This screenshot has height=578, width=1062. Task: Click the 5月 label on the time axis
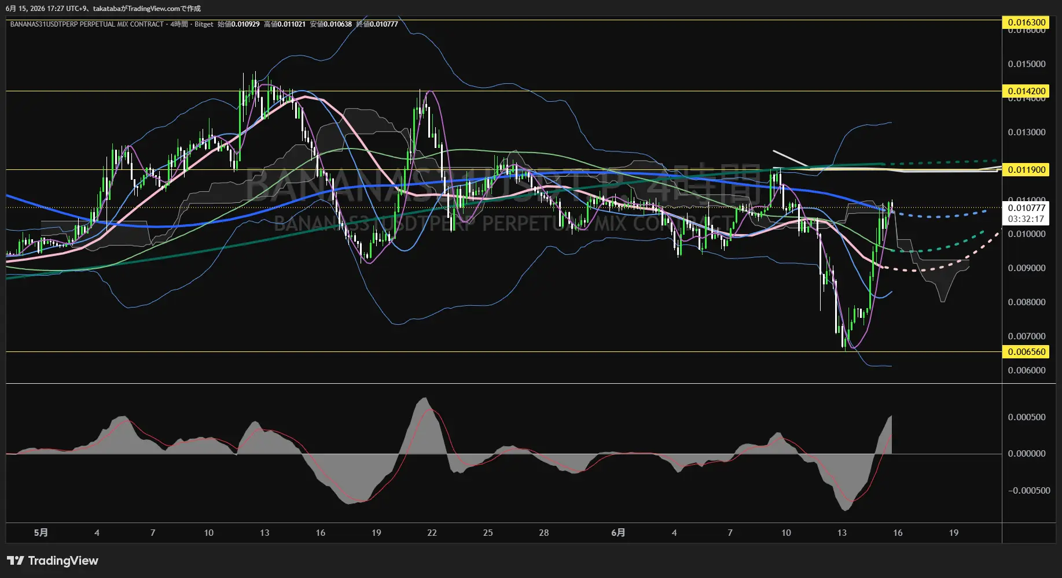[x=41, y=533]
